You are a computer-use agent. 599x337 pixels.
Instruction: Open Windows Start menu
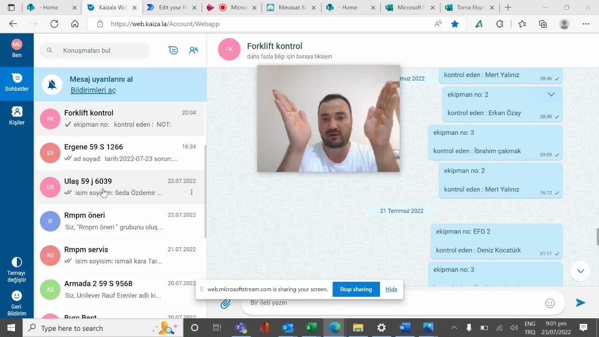click(x=11, y=328)
